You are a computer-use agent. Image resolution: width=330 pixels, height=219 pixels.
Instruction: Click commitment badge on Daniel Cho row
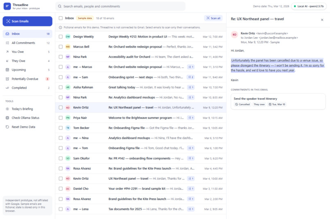(x=191, y=188)
